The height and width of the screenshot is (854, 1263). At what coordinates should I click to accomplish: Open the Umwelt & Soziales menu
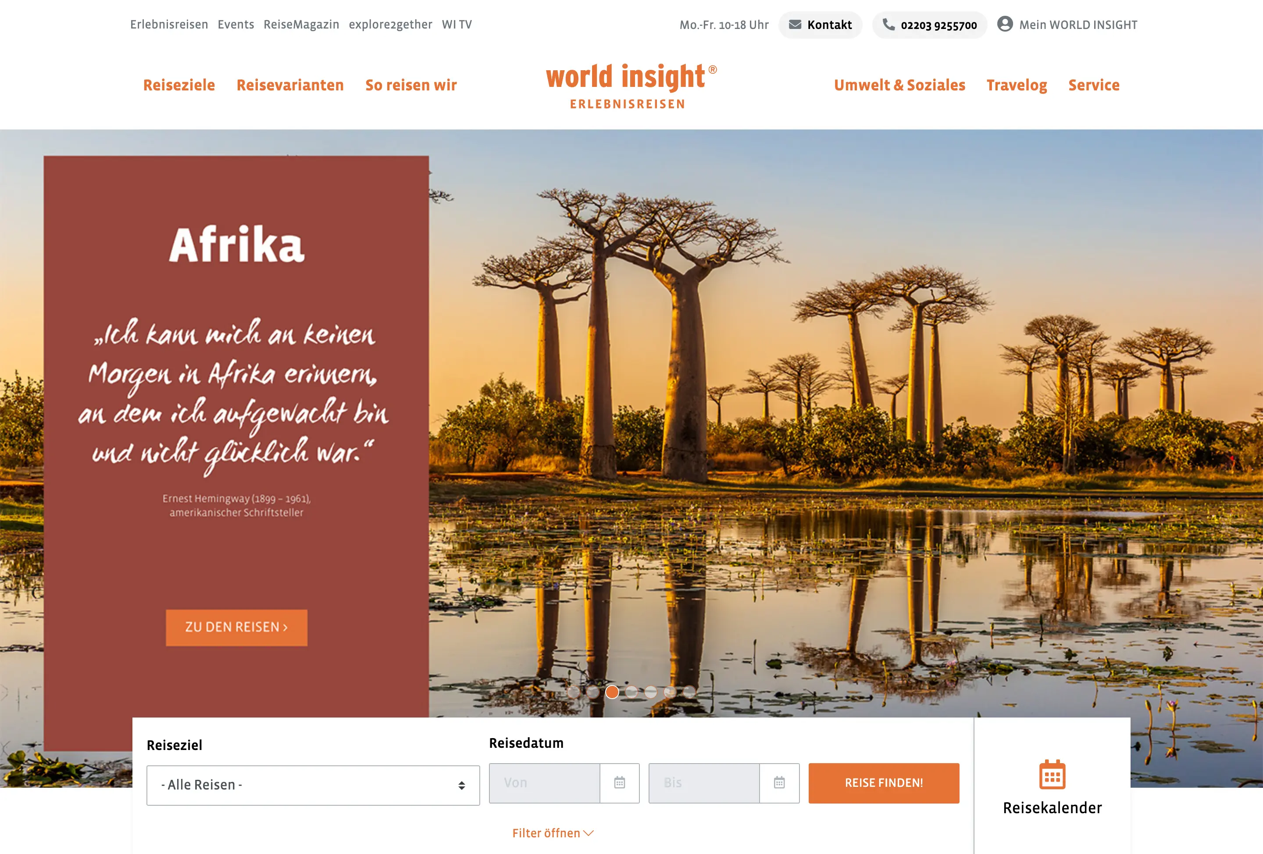[899, 86]
